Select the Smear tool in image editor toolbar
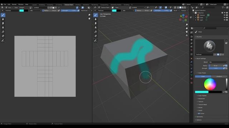The image size is (229, 128). (3, 23)
